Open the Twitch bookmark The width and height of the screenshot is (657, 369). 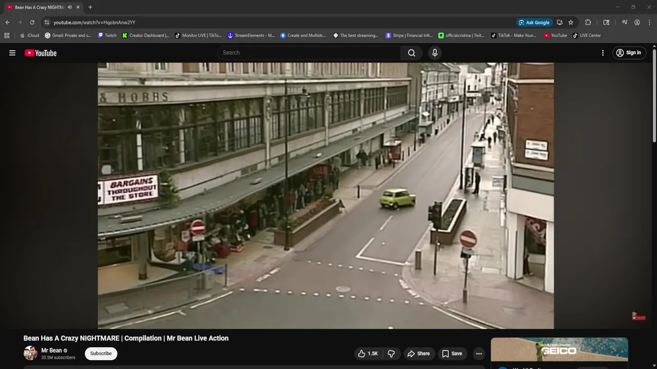tap(107, 35)
